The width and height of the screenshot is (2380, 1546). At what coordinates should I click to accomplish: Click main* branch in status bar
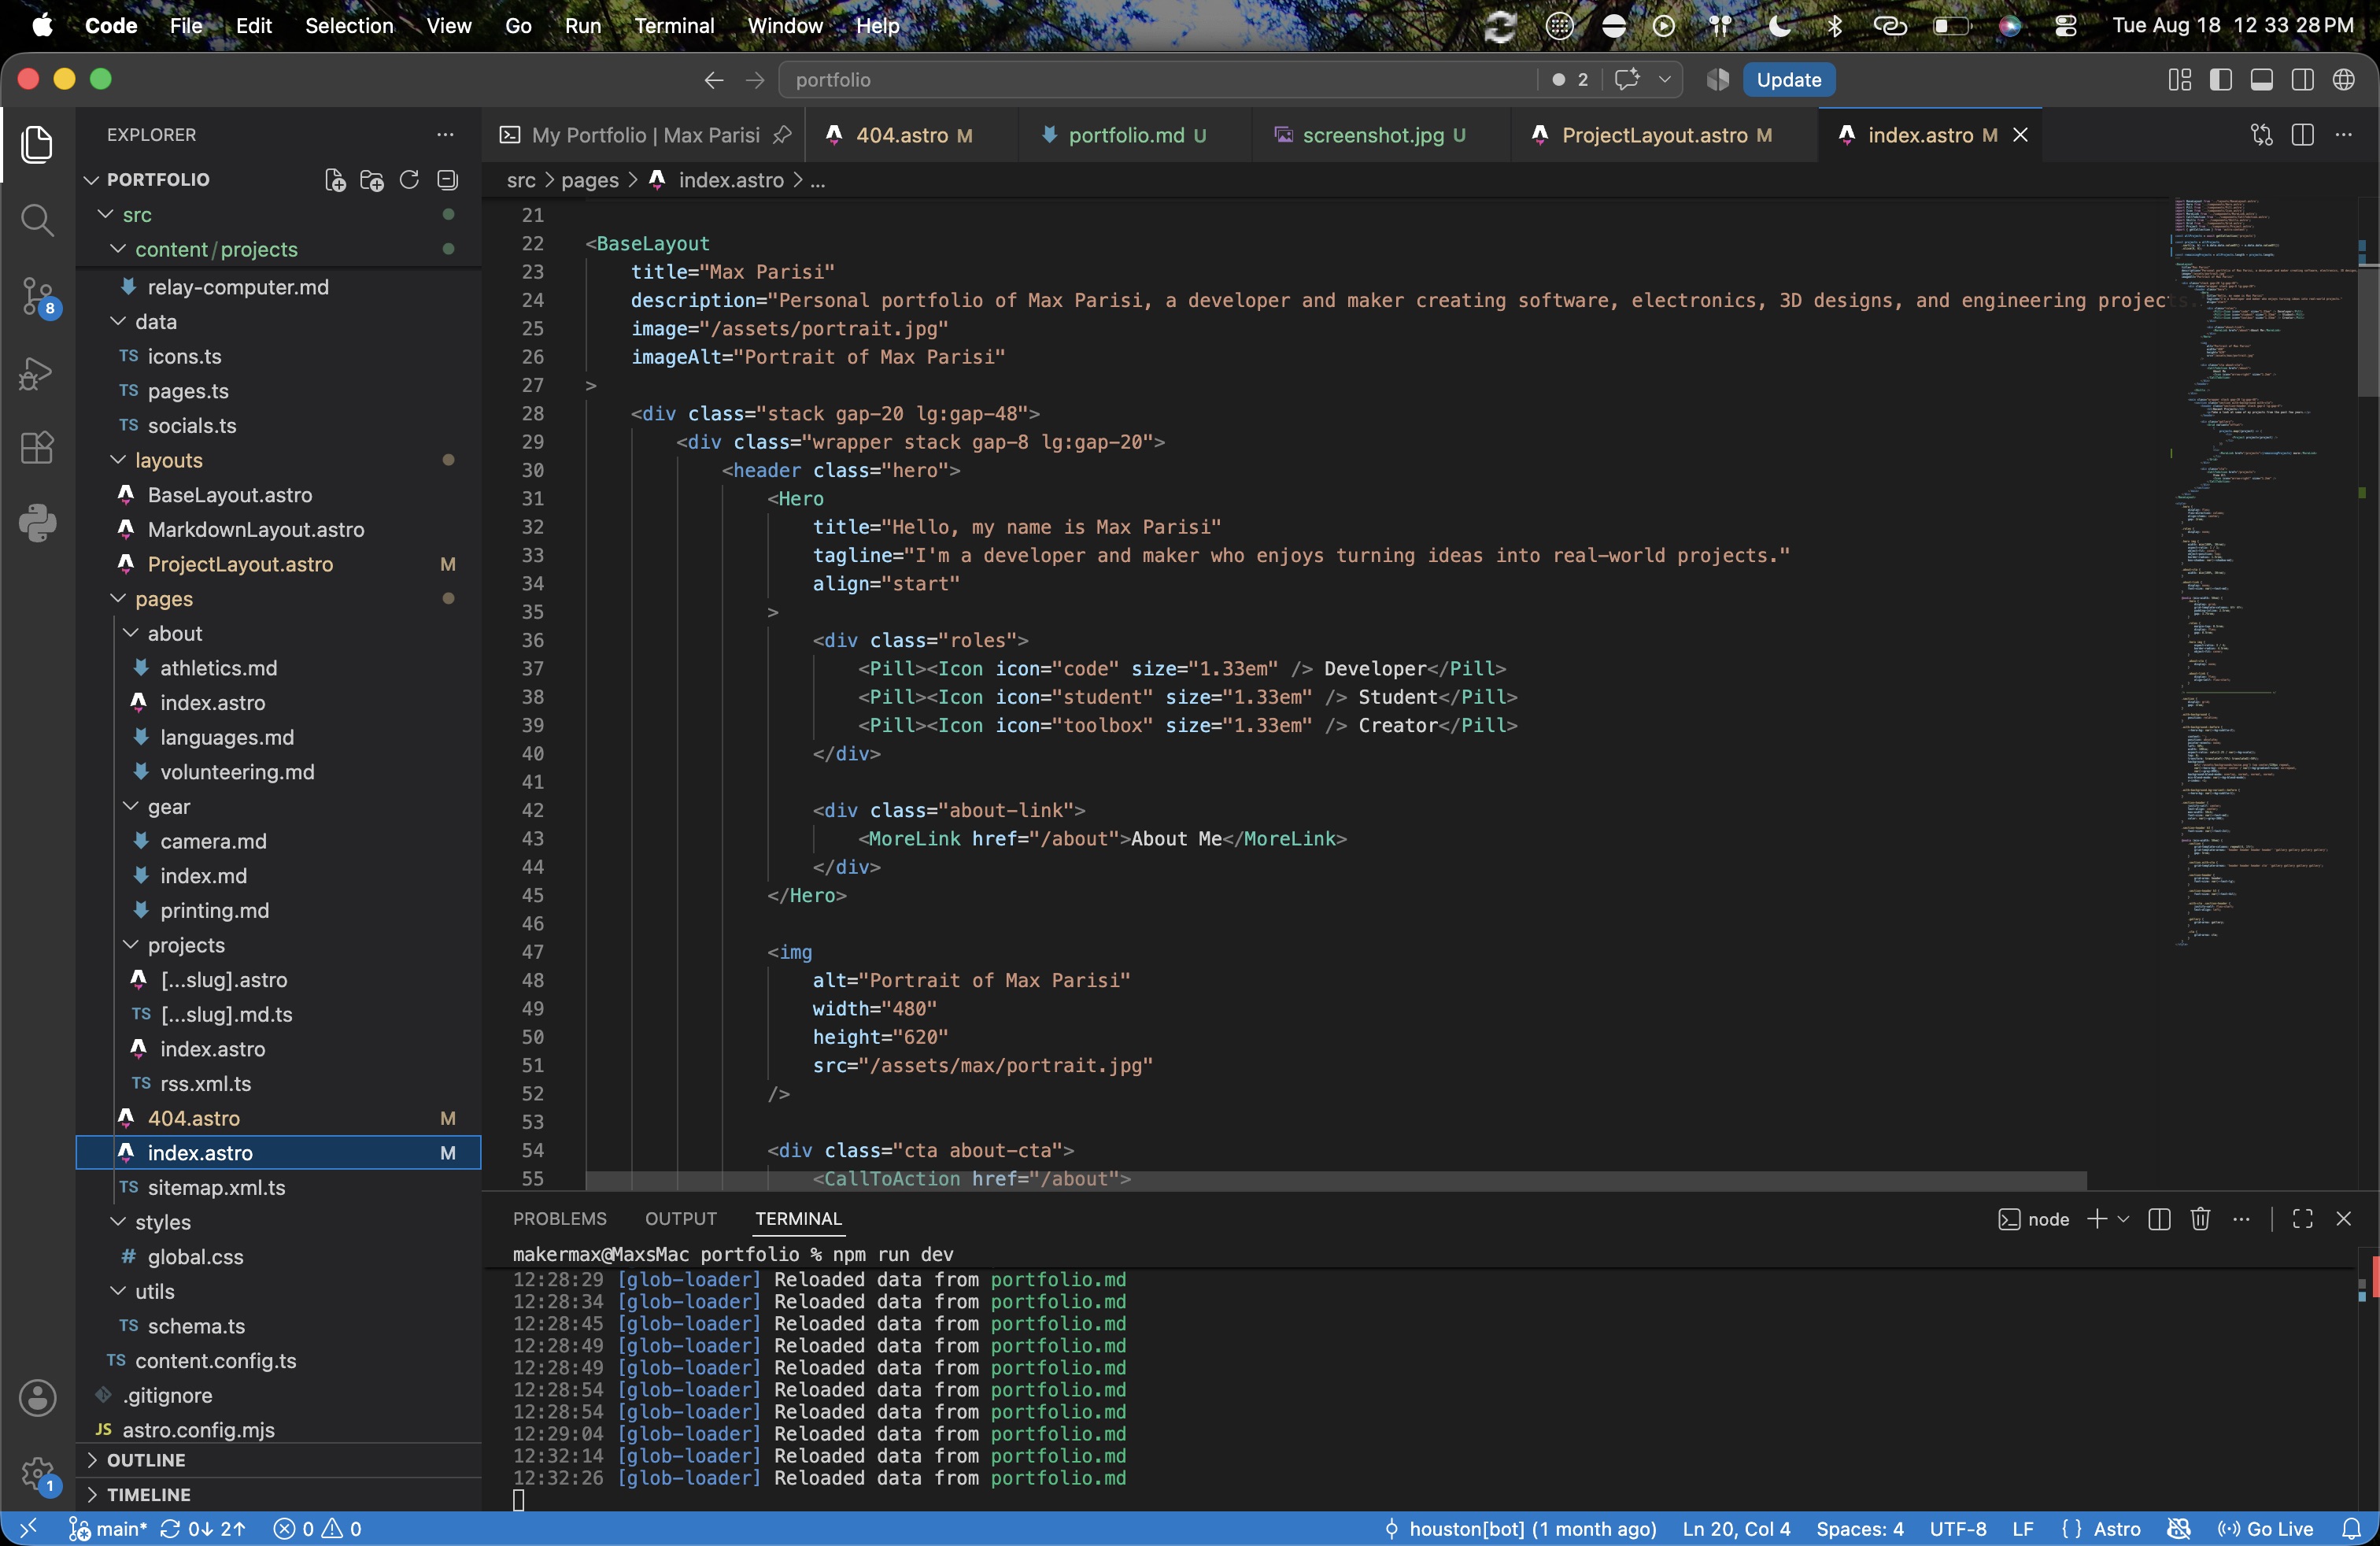[108, 1529]
